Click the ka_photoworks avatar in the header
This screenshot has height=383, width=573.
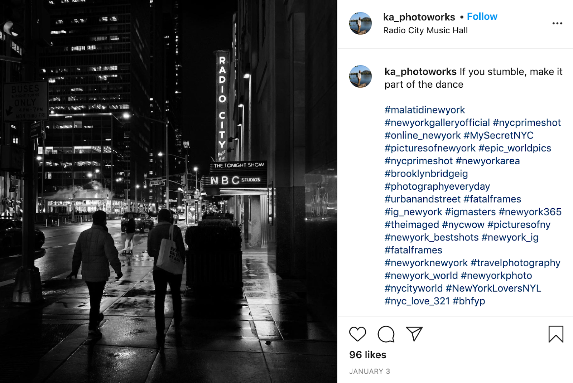[x=360, y=23]
